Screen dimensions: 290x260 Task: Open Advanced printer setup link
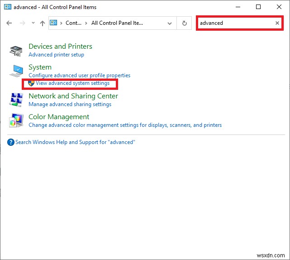[56, 55]
